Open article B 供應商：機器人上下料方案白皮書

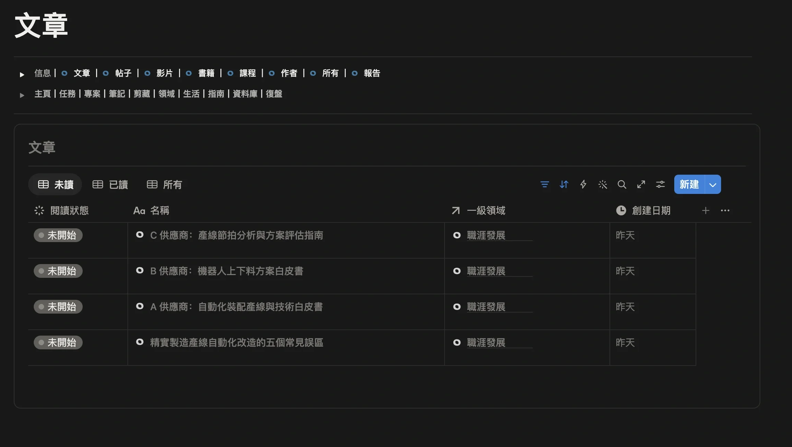coord(227,271)
